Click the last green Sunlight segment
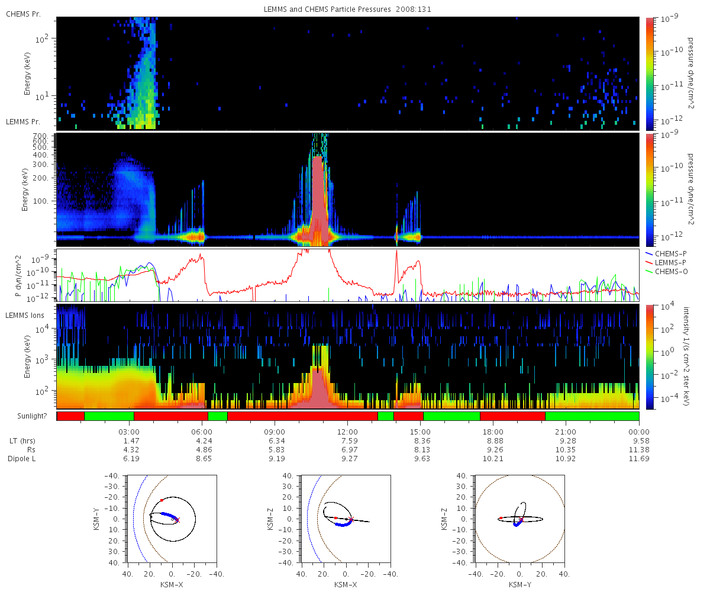The image size is (710, 592). tap(592, 416)
